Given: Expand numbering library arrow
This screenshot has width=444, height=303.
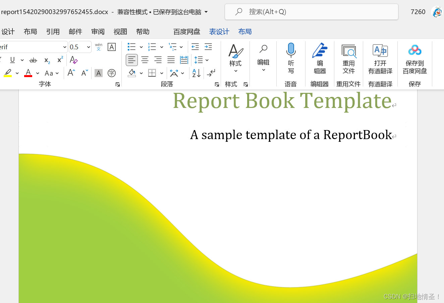Looking at the screenshot, I should coord(162,47).
